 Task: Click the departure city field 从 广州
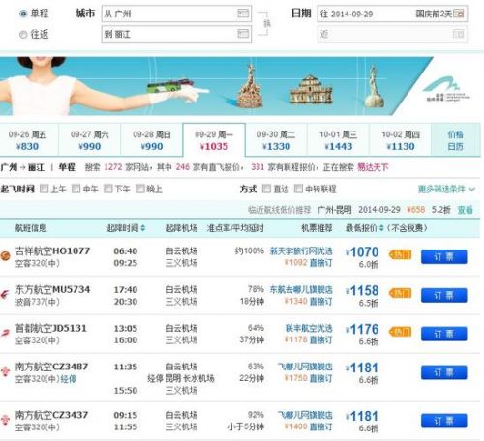click(176, 14)
